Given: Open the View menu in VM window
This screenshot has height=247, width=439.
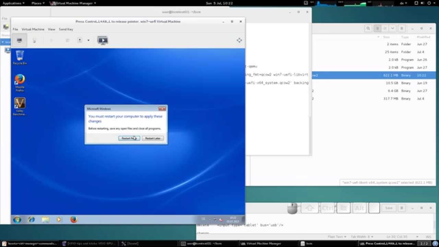Looking at the screenshot, I should (51, 30).
